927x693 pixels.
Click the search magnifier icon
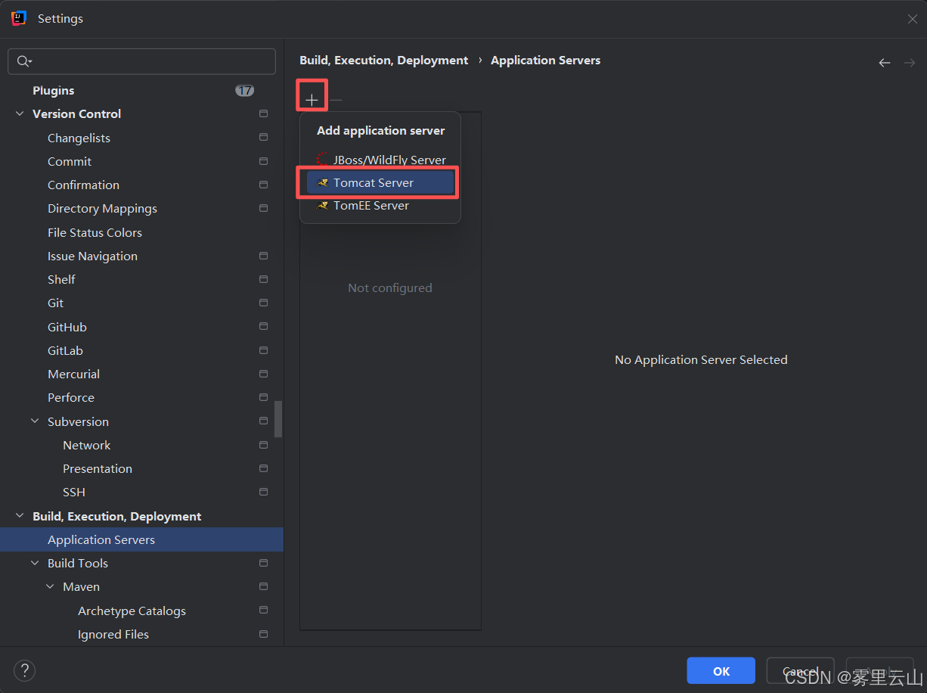[x=24, y=61]
